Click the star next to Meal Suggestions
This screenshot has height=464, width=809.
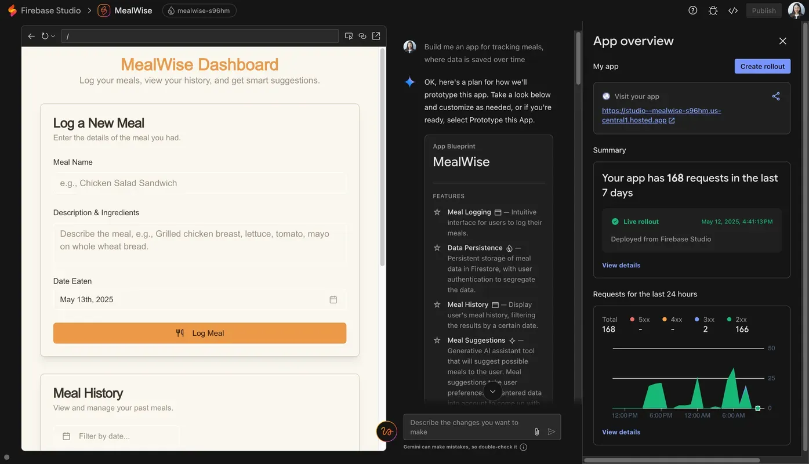[x=437, y=340]
